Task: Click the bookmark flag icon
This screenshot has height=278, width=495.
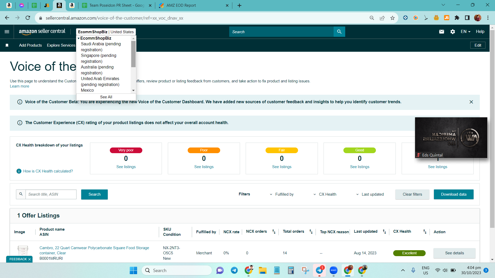Action: [7, 45]
